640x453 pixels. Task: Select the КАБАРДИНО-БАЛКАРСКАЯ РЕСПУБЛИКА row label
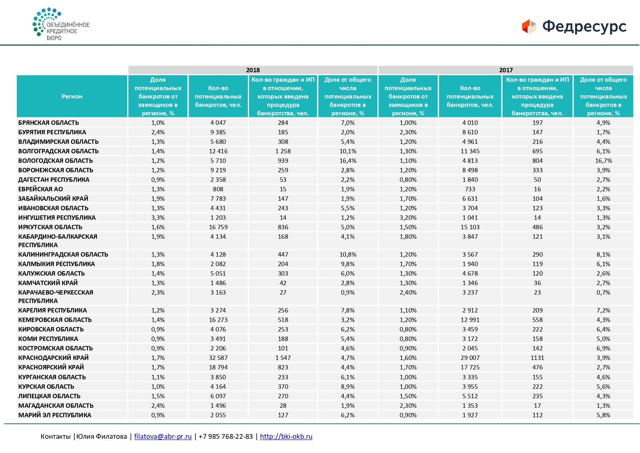click(x=58, y=241)
